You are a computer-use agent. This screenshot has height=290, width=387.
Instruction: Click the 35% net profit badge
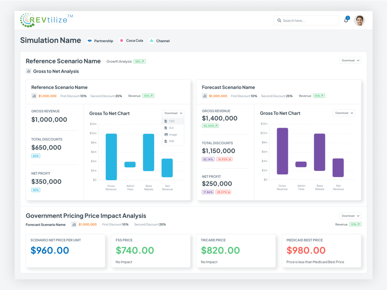(x=36, y=190)
